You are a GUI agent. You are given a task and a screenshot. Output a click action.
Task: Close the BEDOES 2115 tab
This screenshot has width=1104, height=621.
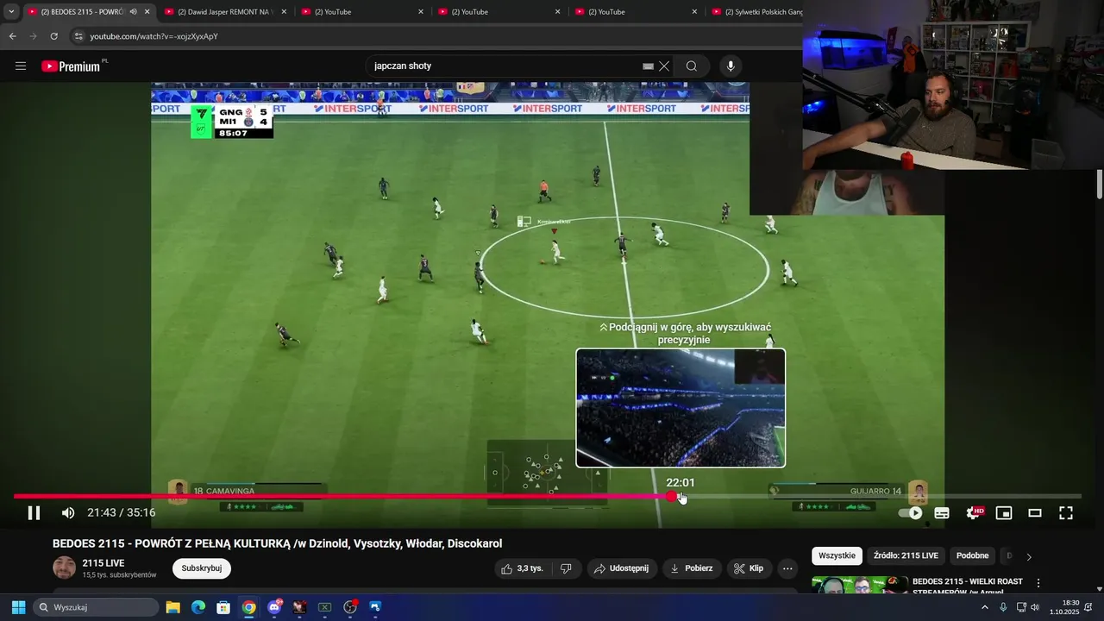pyautogui.click(x=147, y=12)
